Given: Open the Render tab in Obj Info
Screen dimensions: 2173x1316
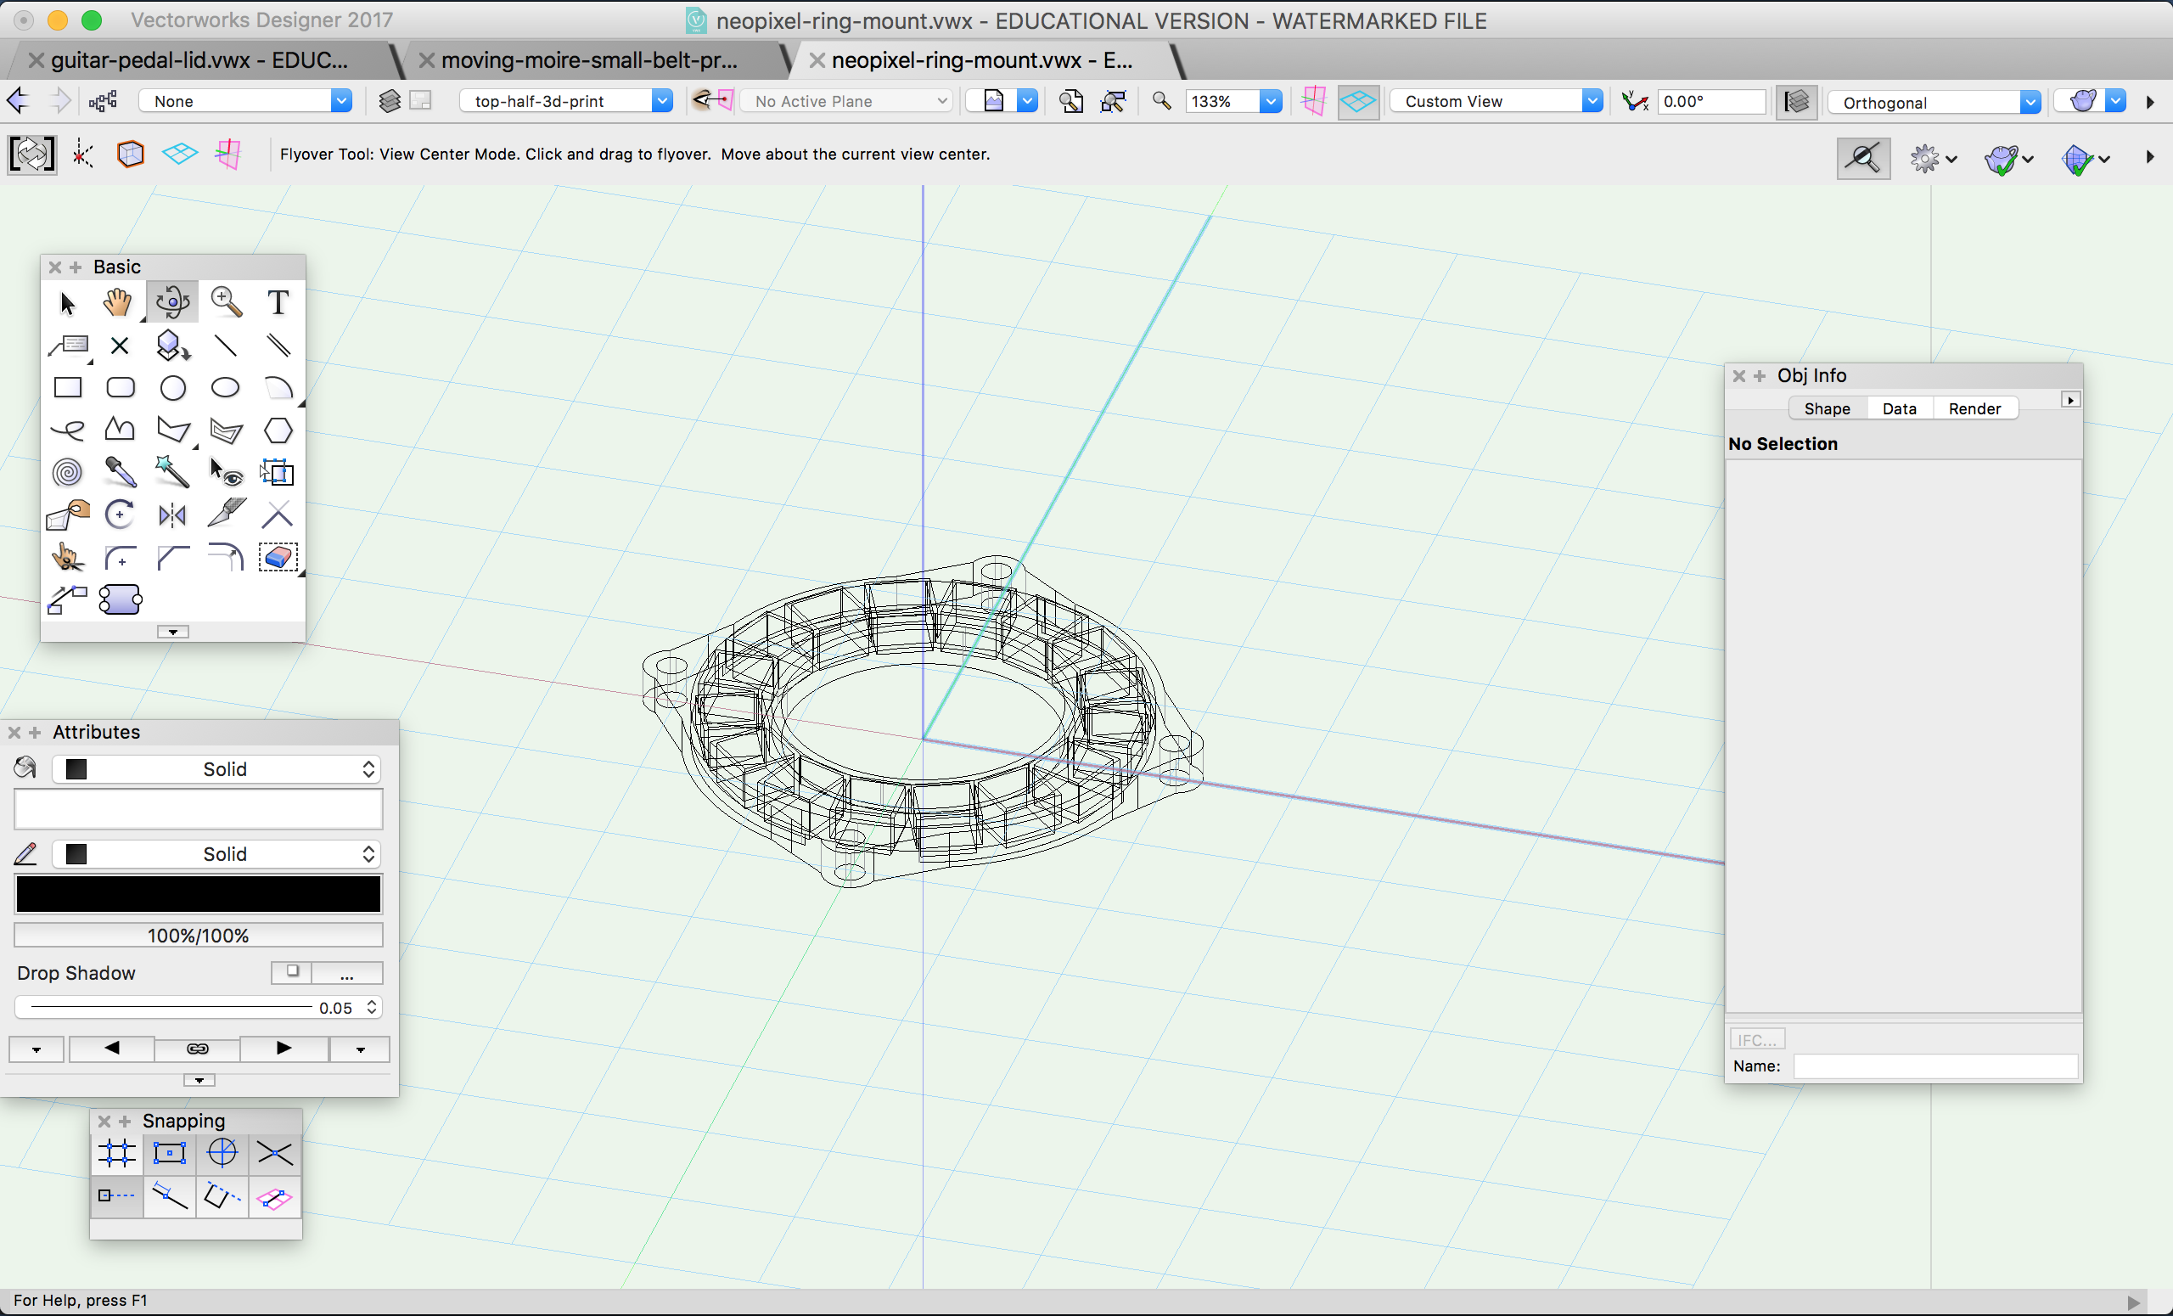Looking at the screenshot, I should pos(1974,408).
